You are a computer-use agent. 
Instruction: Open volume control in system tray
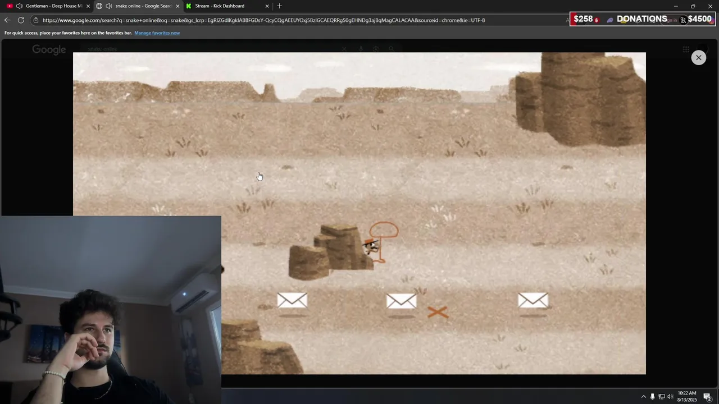[x=670, y=397]
